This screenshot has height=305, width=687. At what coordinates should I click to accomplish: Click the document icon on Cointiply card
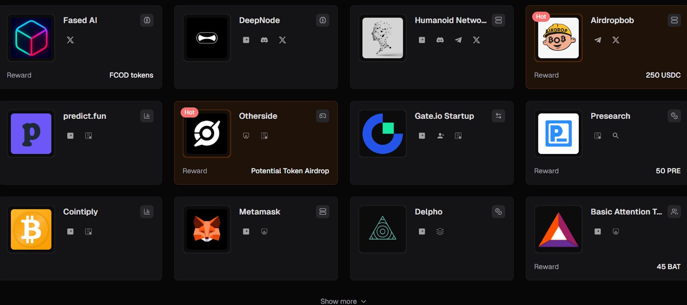(x=88, y=231)
